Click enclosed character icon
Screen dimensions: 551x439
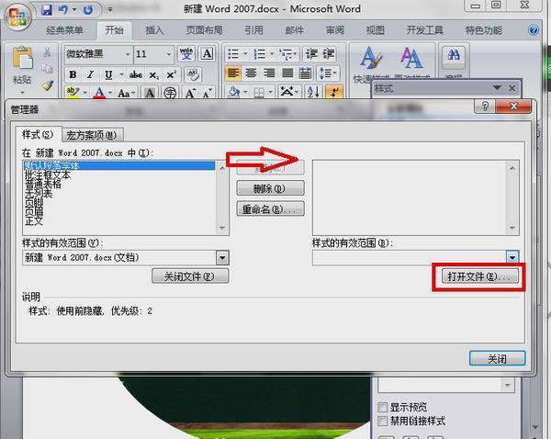tap(170, 93)
